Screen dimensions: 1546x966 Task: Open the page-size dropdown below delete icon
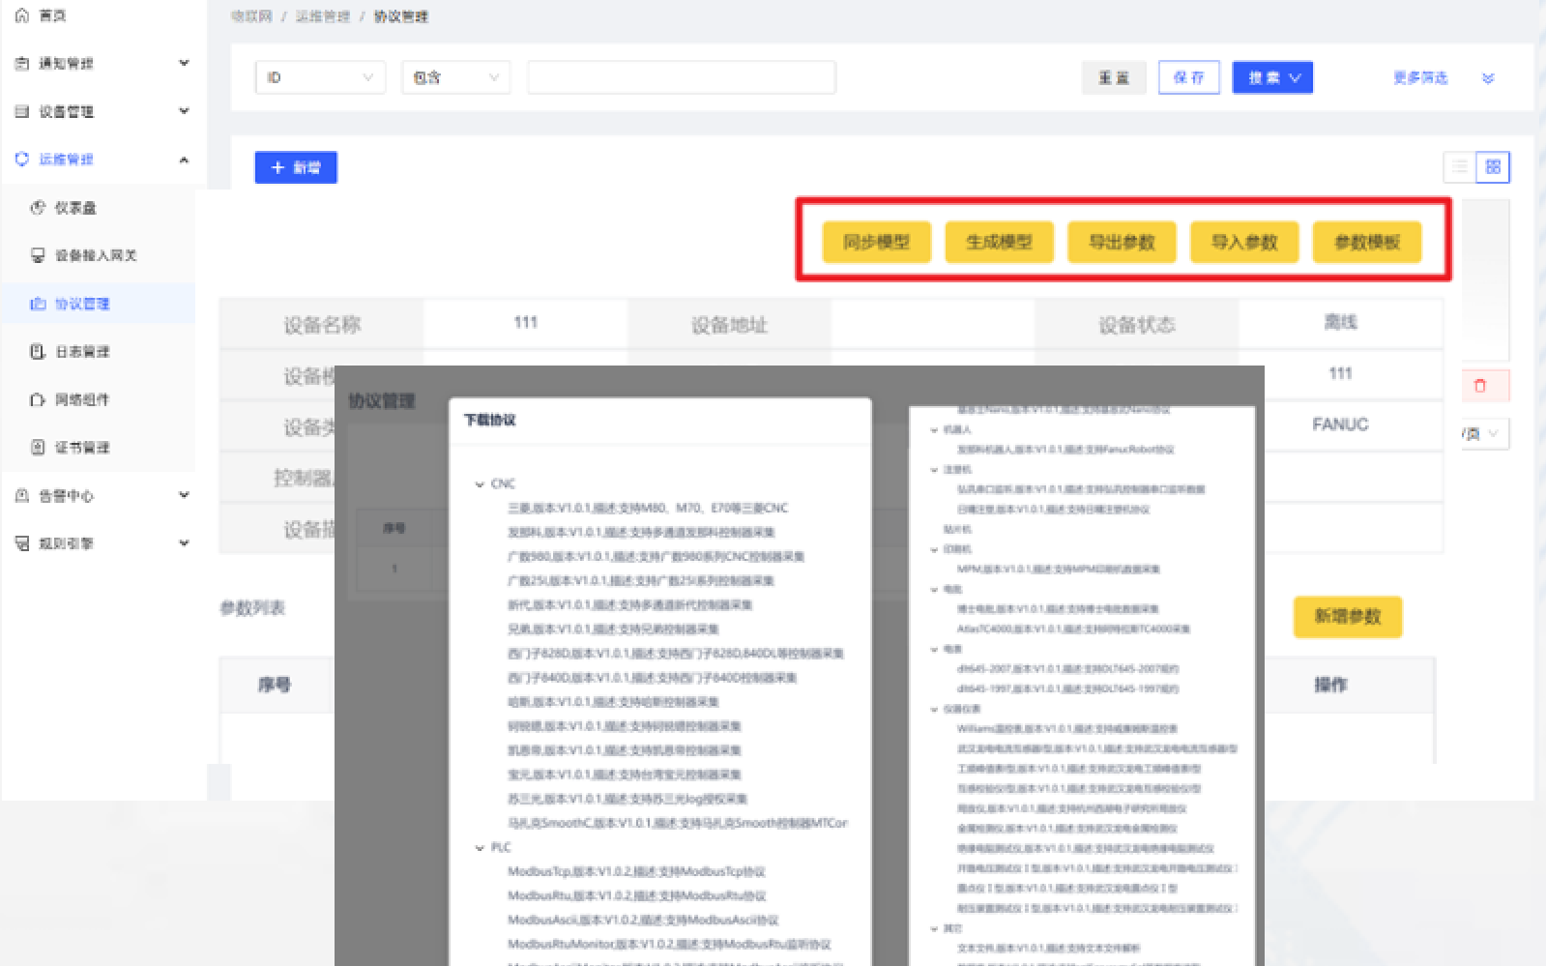click(1485, 434)
